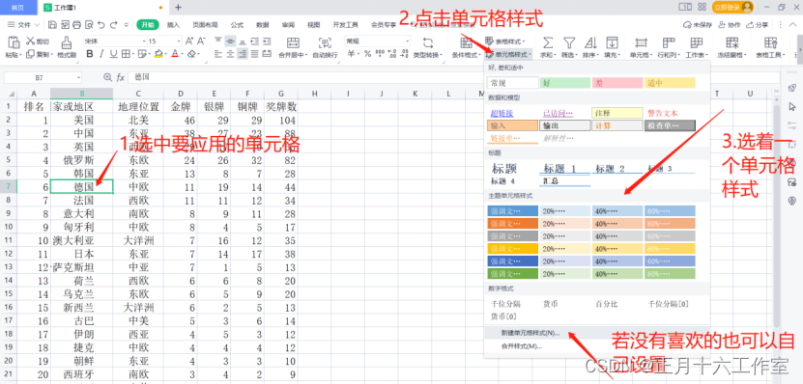Click the Filter (筛选) funnel icon
Viewport: 803px width, 384px height.
tap(569, 42)
